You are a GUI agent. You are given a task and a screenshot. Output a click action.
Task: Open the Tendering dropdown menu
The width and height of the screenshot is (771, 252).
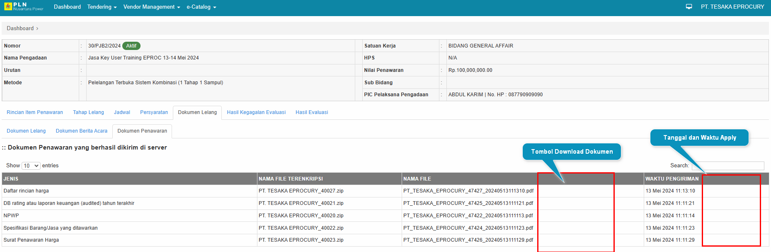102,7
